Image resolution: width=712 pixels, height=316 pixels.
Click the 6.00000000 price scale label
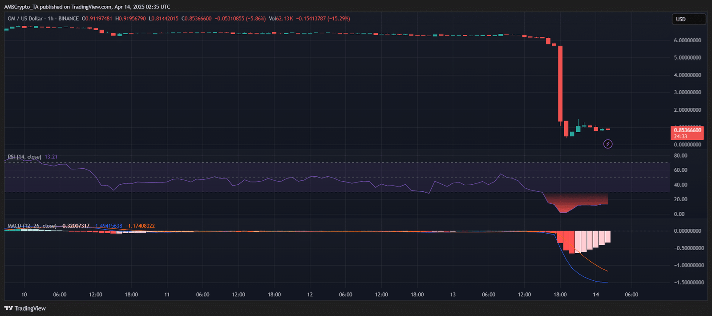(x=687, y=41)
